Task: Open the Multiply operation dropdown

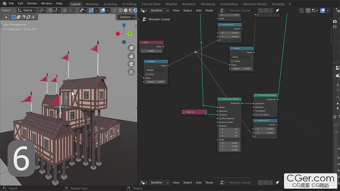Action: point(156,70)
